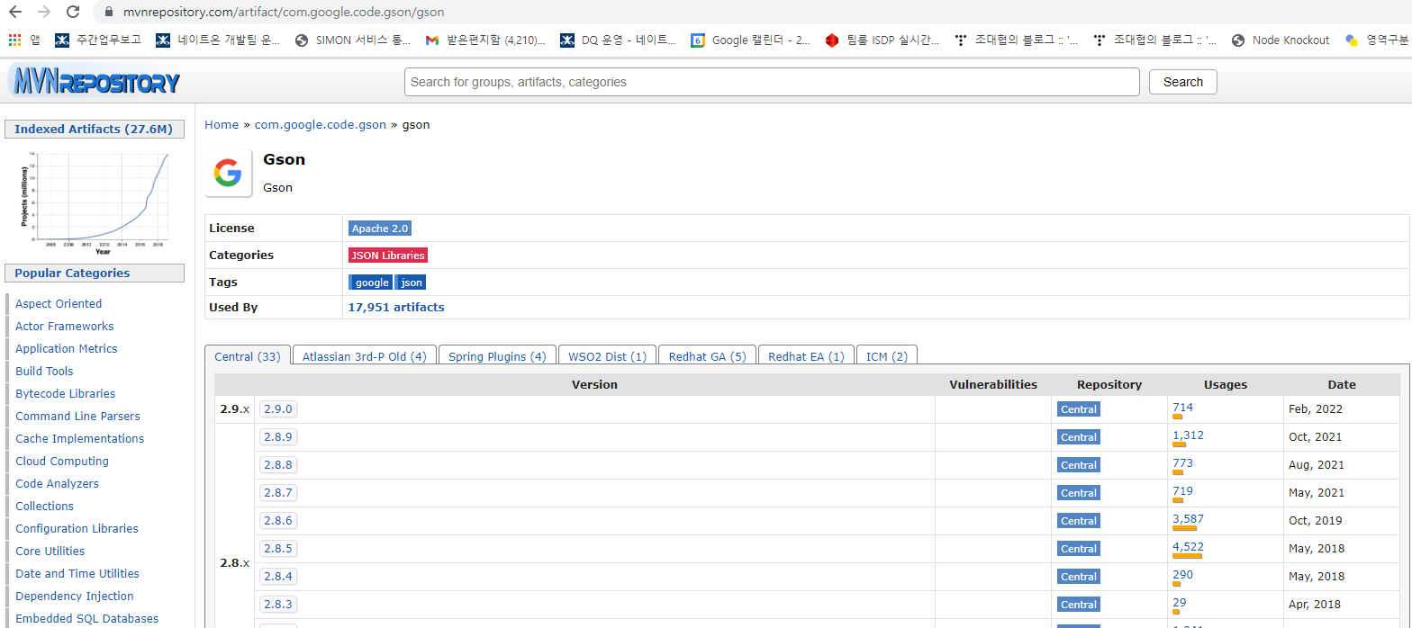Reload the page with the refresh icon

point(73,13)
